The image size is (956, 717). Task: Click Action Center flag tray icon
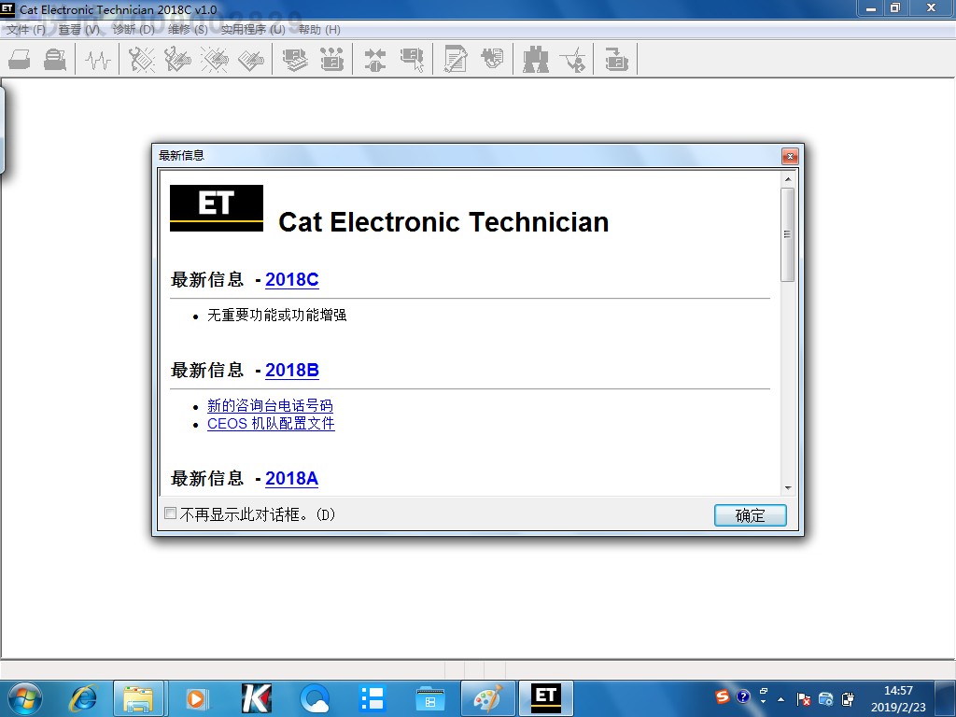(804, 699)
